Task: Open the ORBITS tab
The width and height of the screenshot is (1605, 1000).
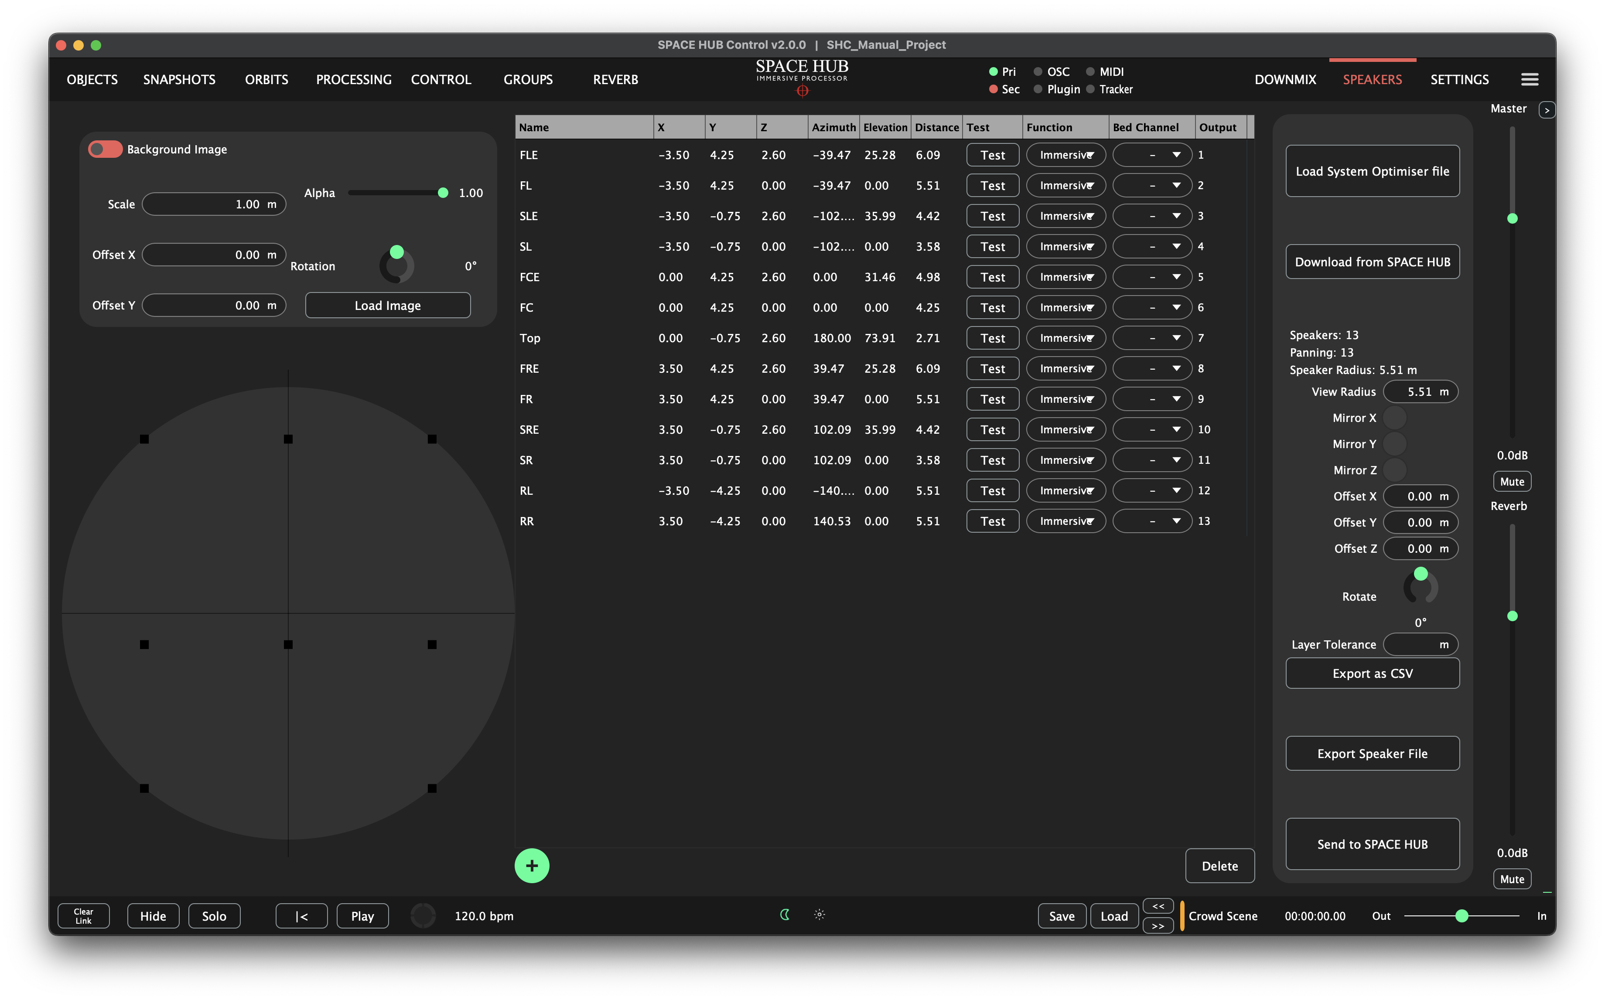Action: (266, 79)
